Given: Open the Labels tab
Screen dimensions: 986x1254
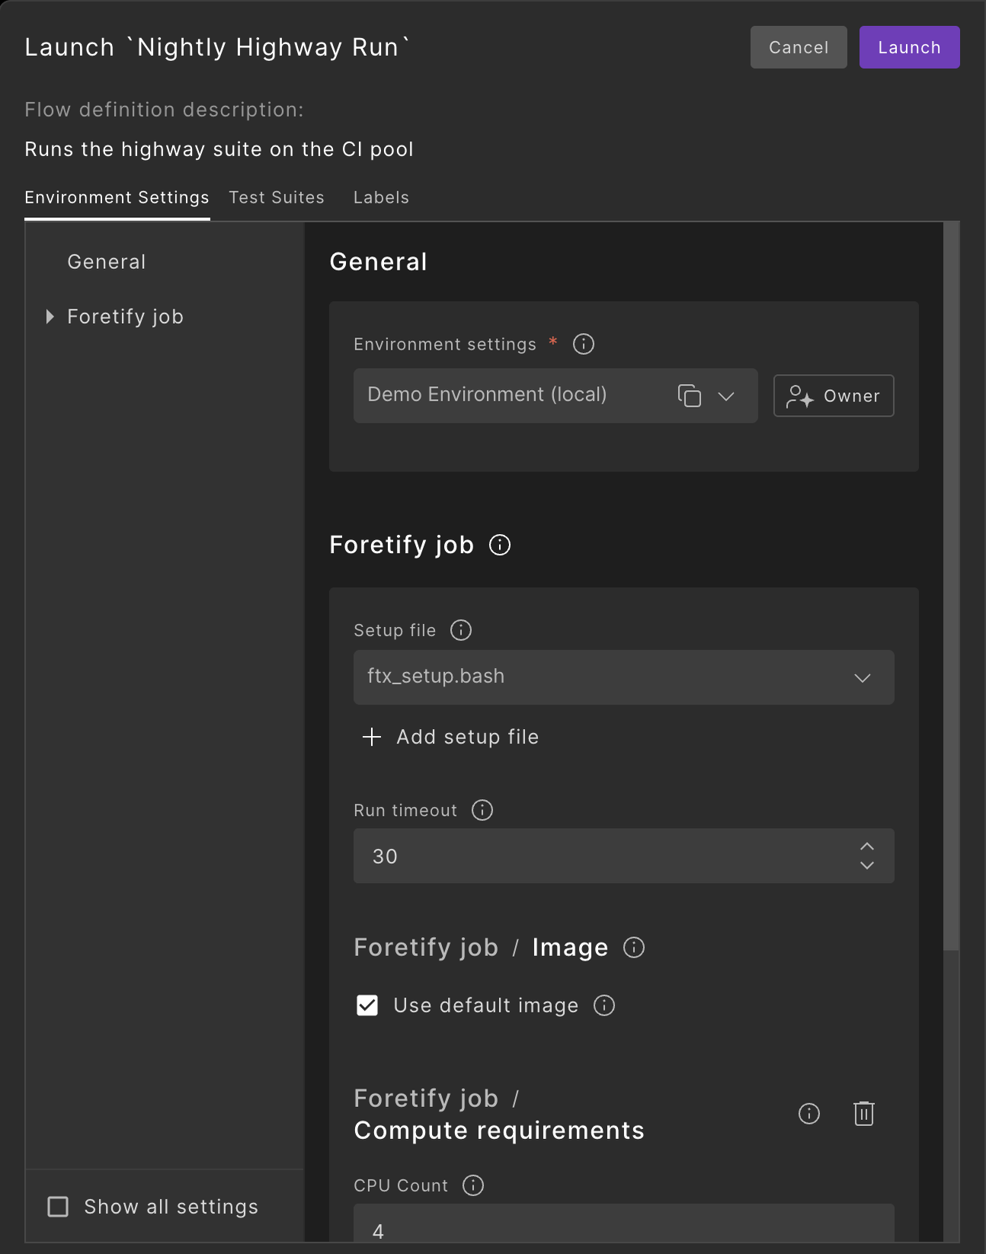Looking at the screenshot, I should pos(381,197).
